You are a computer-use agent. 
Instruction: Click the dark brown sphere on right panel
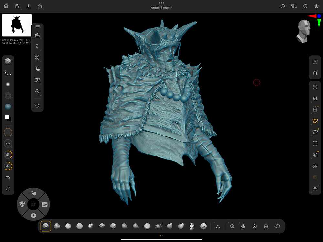[x=315, y=177]
